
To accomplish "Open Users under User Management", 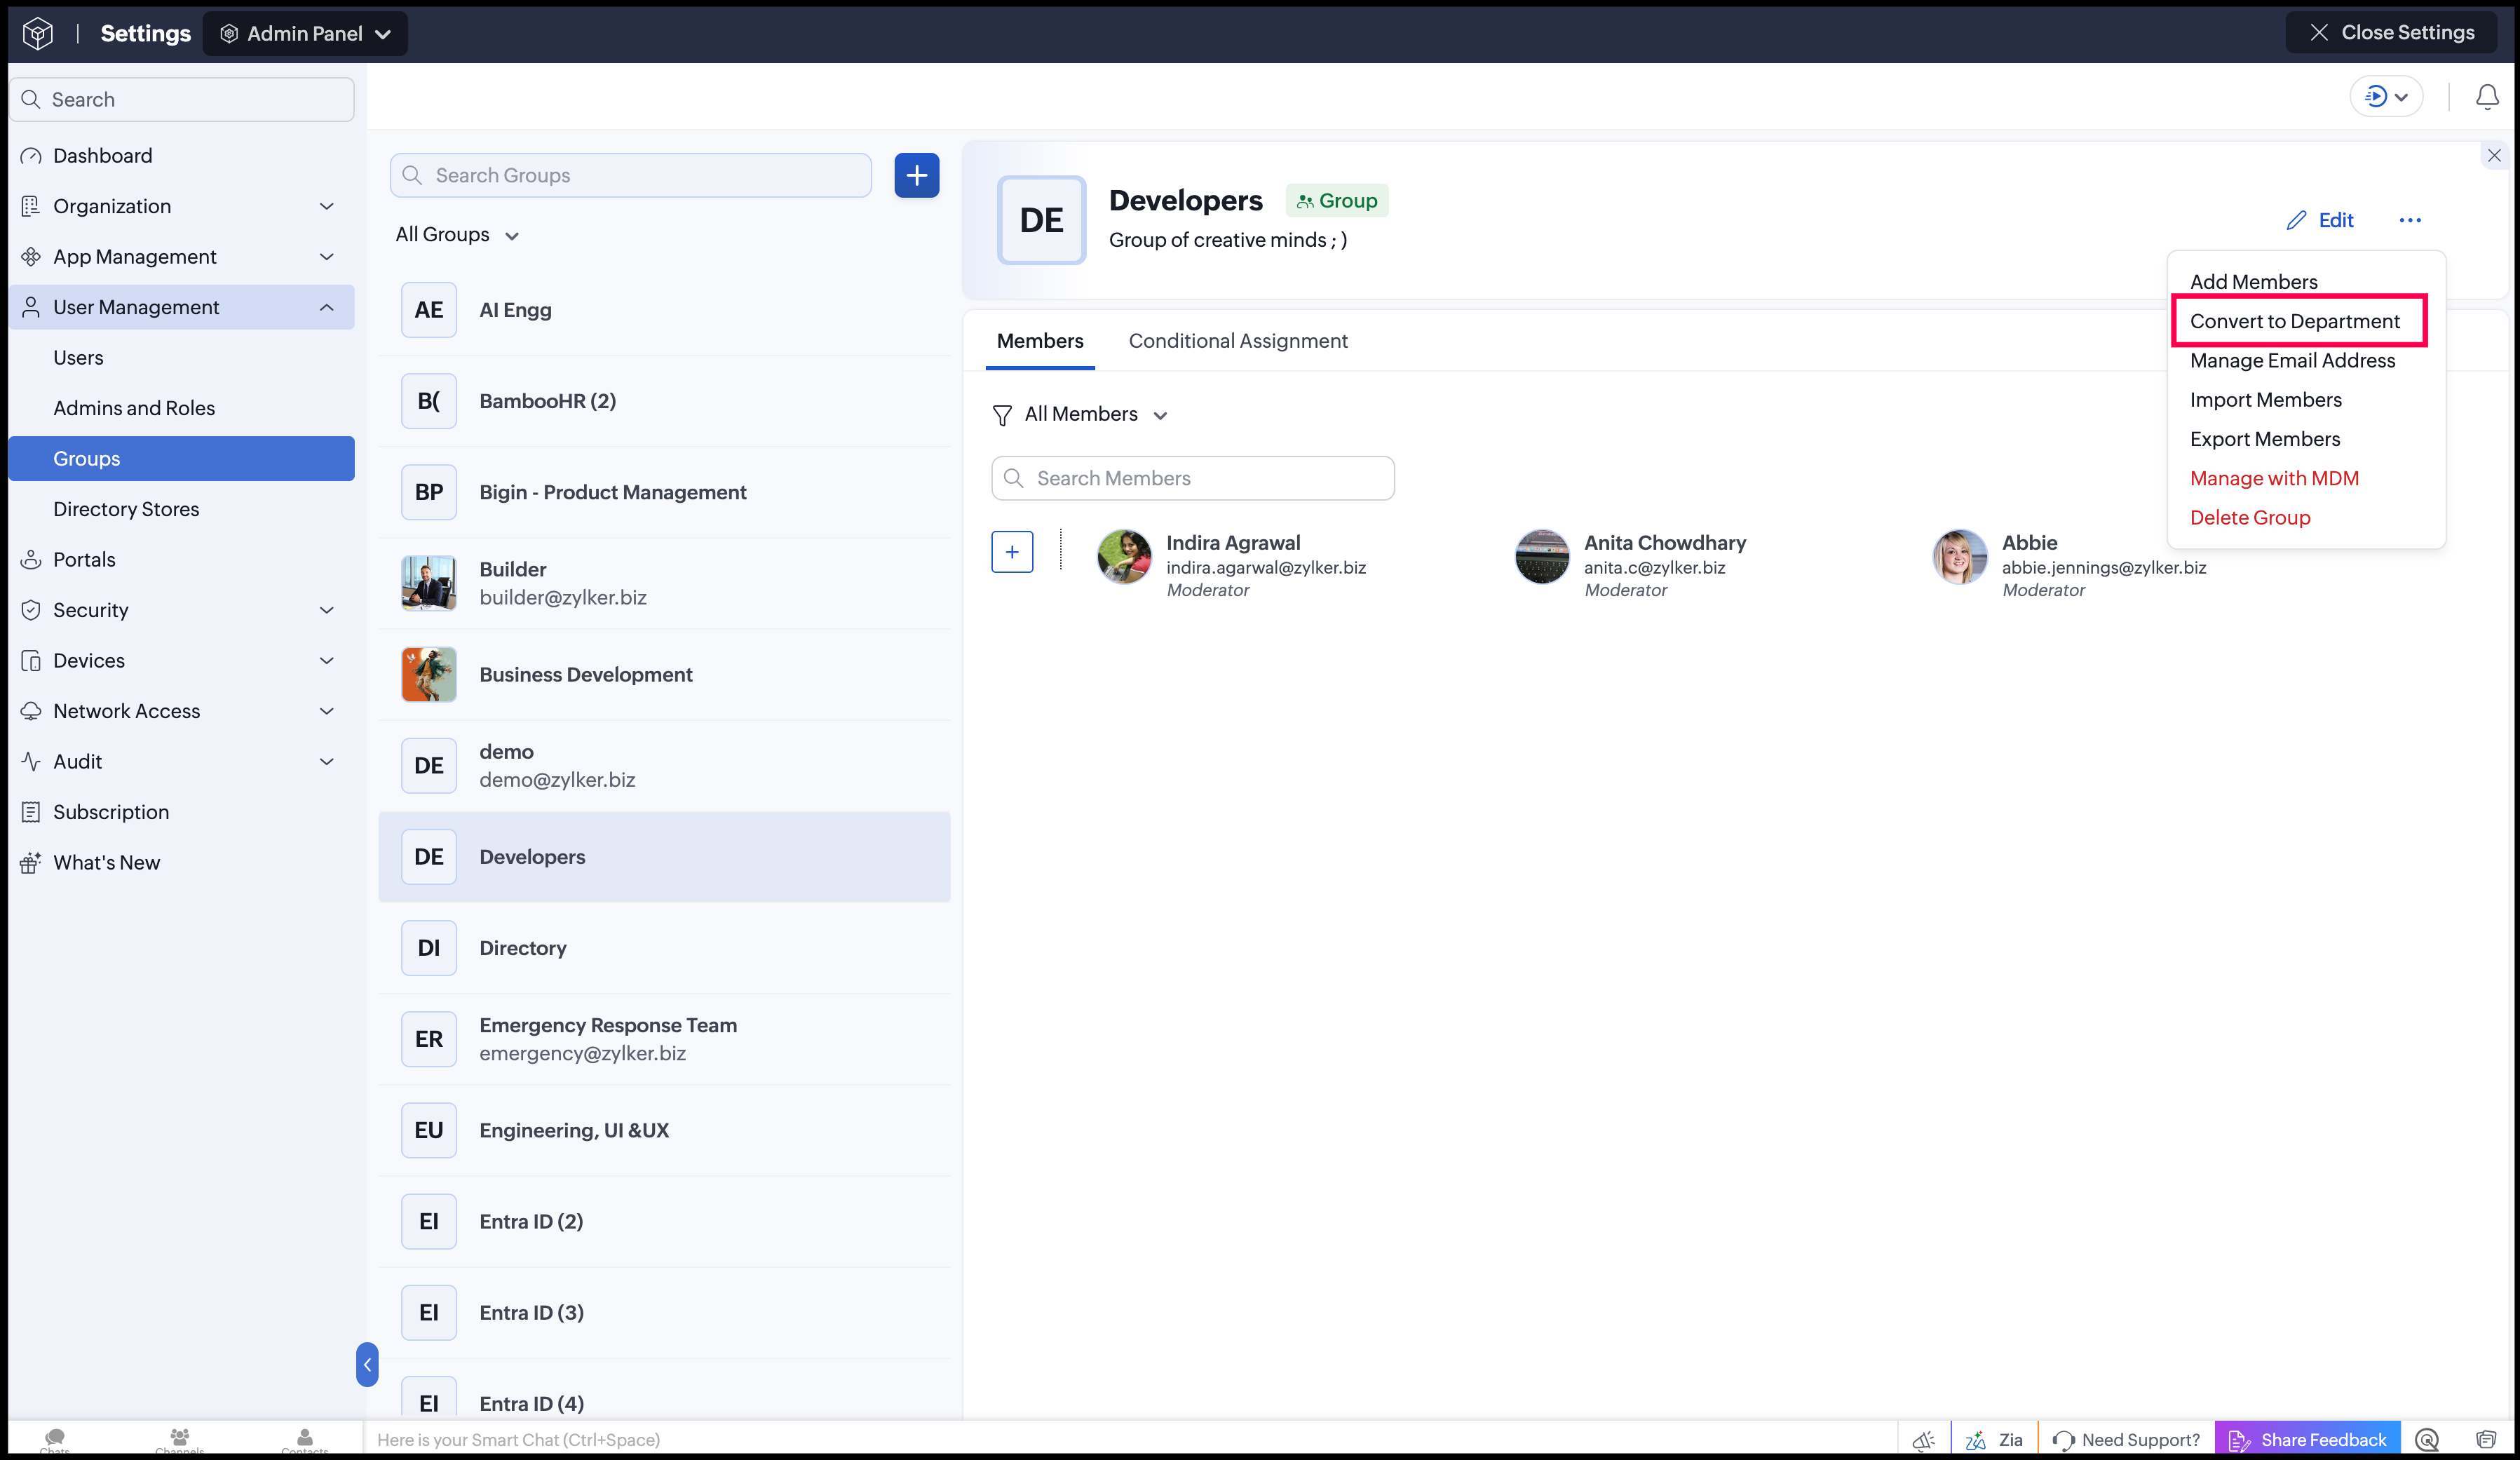I will [x=182, y=358].
